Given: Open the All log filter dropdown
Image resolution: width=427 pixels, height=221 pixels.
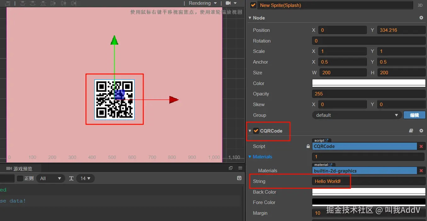Looking at the screenshot, I should pyautogui.click(x=51, y=178).
